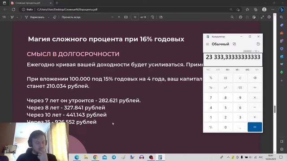Open Chrome from the taskbar
This screenshot has width=287, height=161.
95,157
